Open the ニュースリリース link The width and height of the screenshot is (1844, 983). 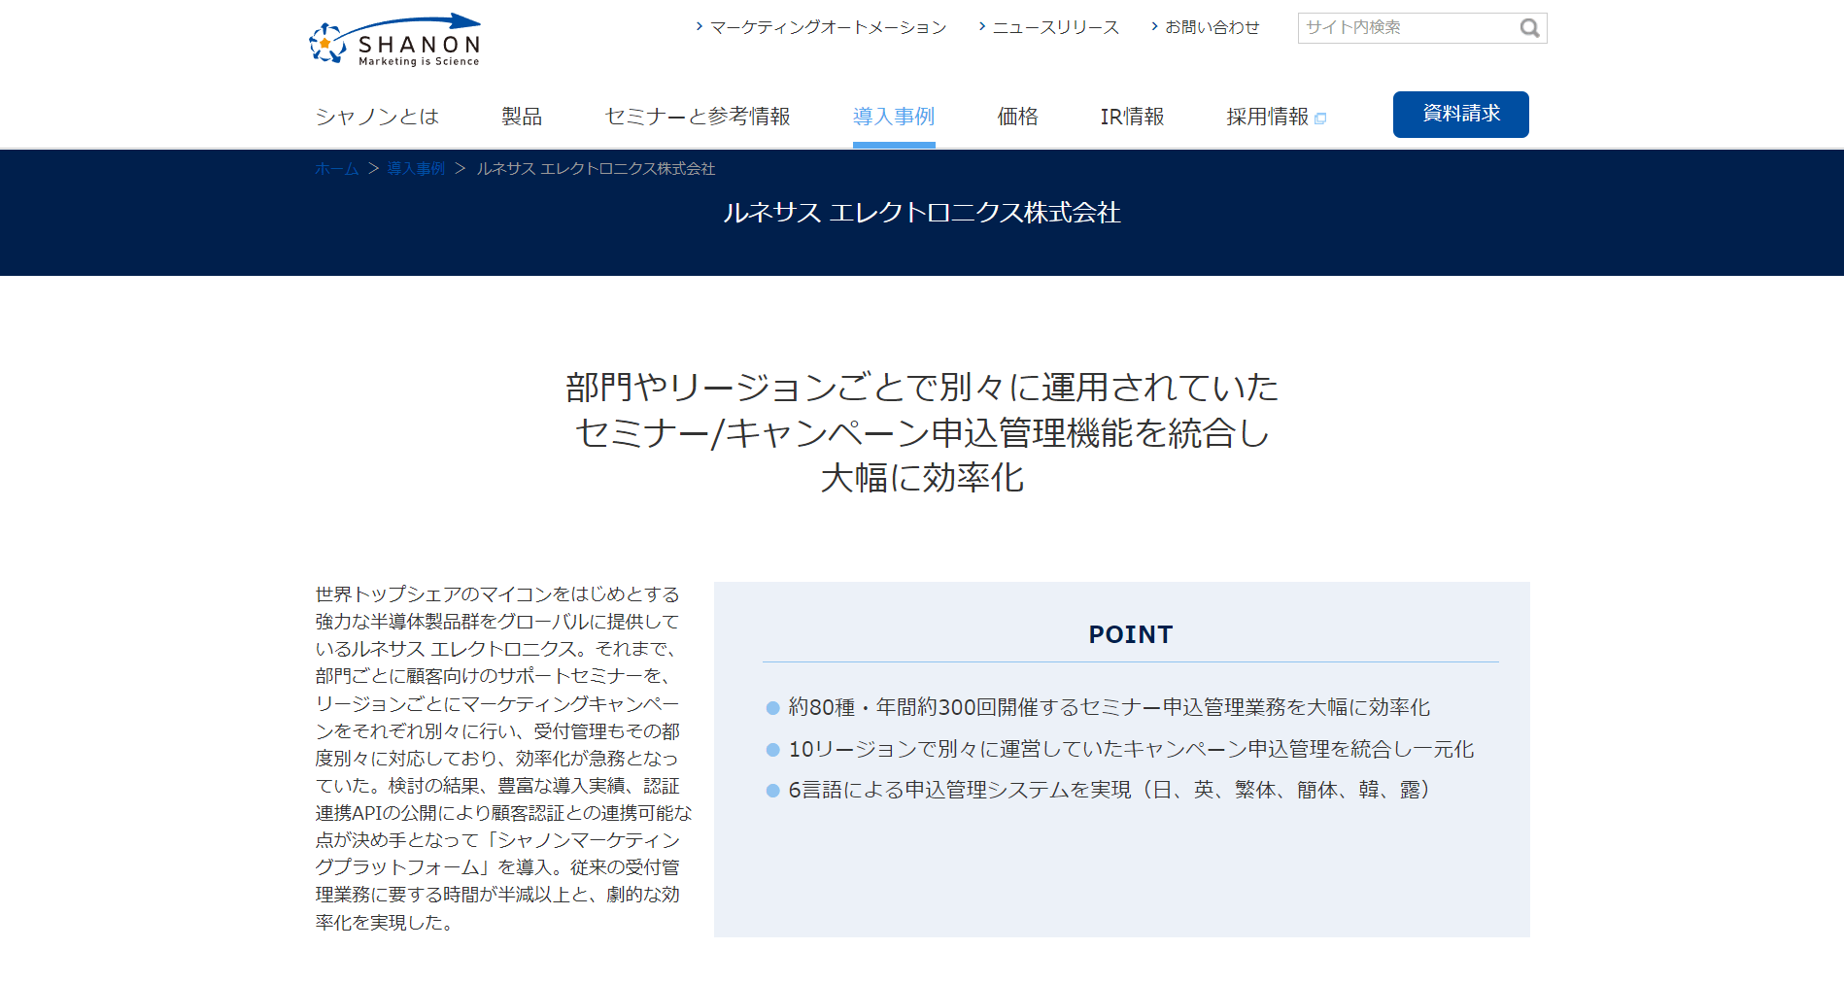pos(1056,27)
